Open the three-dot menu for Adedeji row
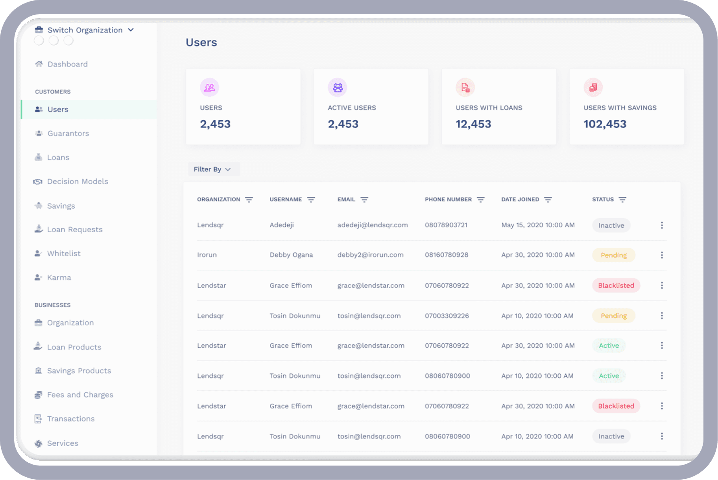Viewport: 718px width, 480px height. 662,225
